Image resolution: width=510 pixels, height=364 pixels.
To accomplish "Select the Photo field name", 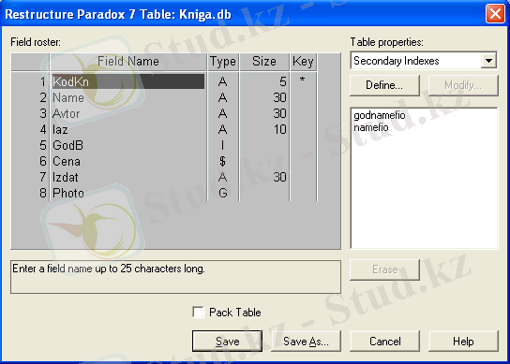I will point(68,193).
